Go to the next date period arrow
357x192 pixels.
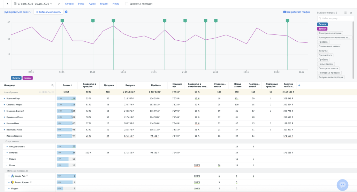point(59,4)
